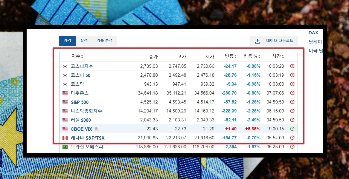Click the S&P 500 low value 4,514.17
The image size is (349, 179).
point(206,102)
